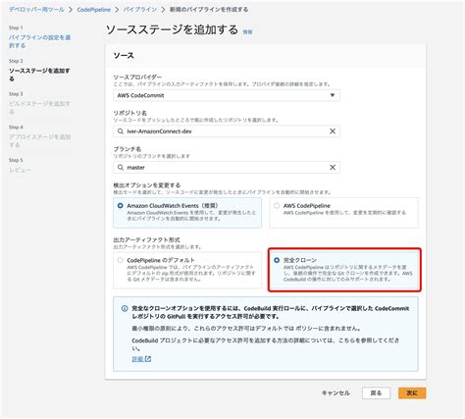The height and width of the screenshot is (419, 465).
Task: Expand the repository name combo box
Action: pyautogui.click(x=227, y=131)
